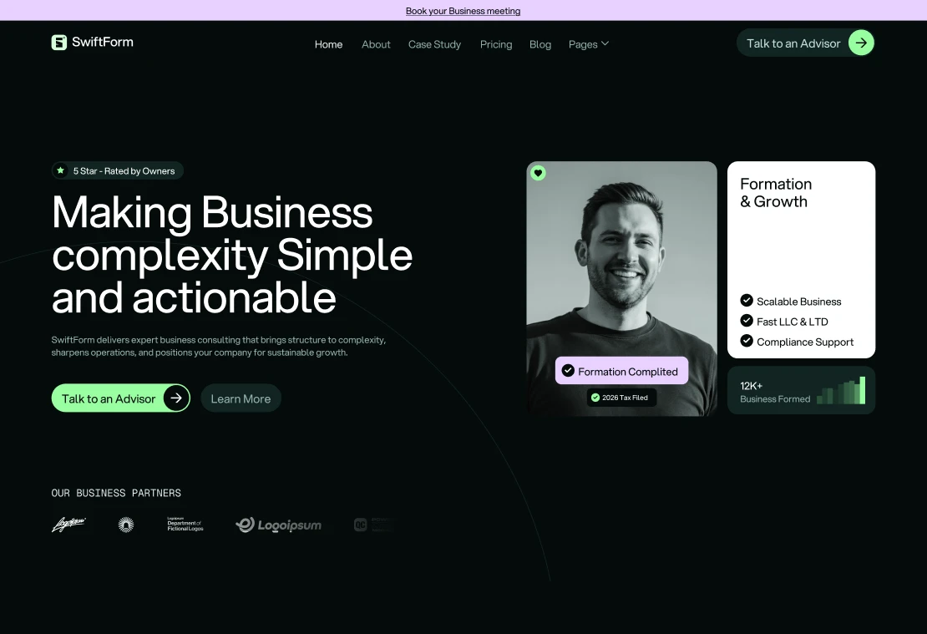This screenshot has height=634, width=927.
Task: Click the Scalable Business text
Action: [x=798, y=302]
